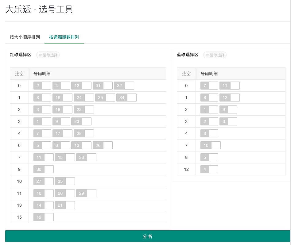Toggle red ball number 12
Image resolution: width=291 pixels, height=245 pixels.
[x=81, y=86]
